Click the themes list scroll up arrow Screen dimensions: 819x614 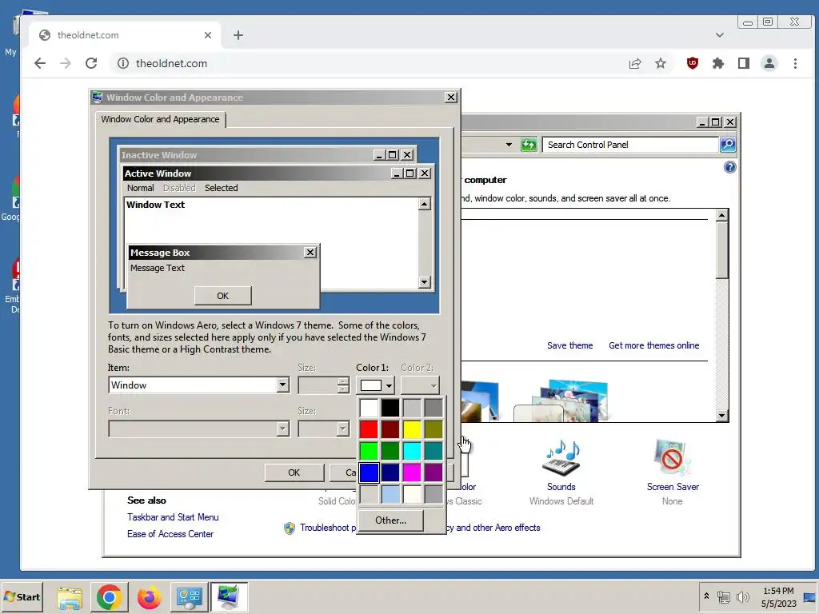point(722,215)
